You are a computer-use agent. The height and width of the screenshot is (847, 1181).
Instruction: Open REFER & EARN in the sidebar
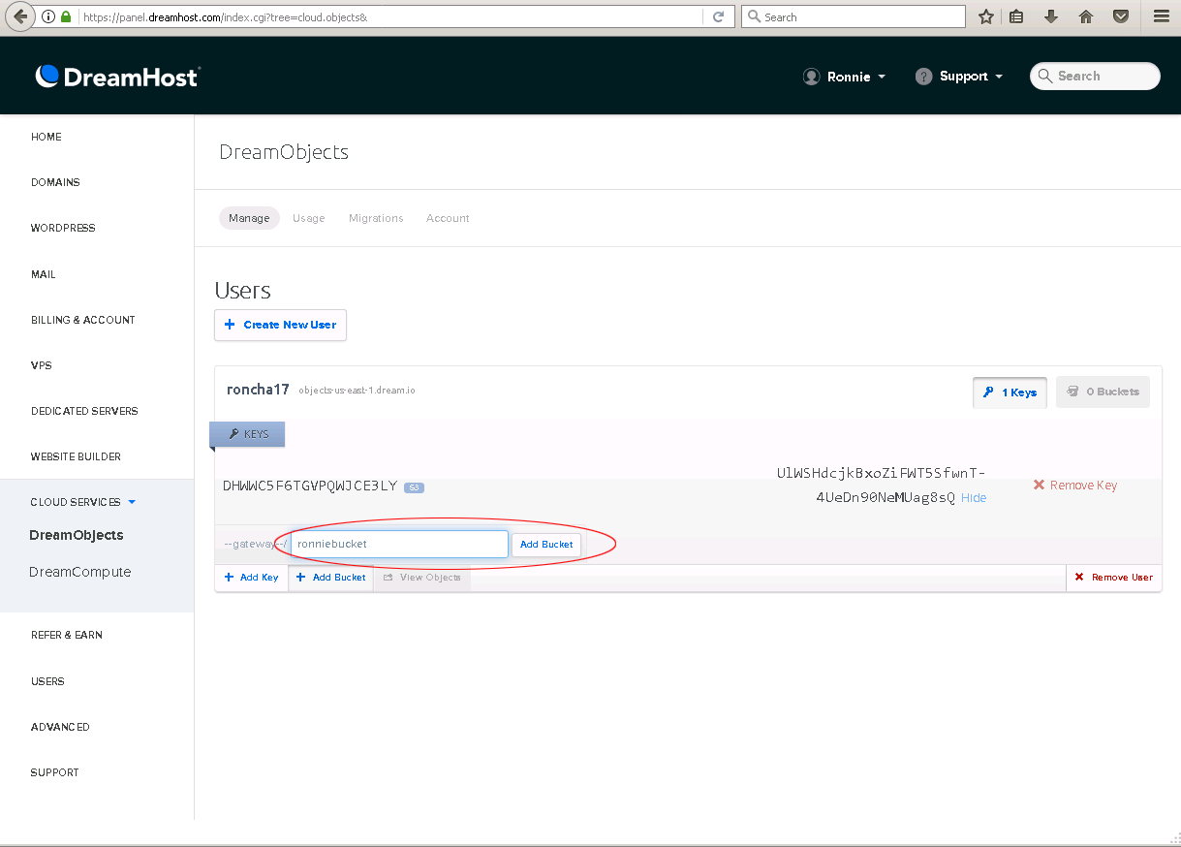67,635
